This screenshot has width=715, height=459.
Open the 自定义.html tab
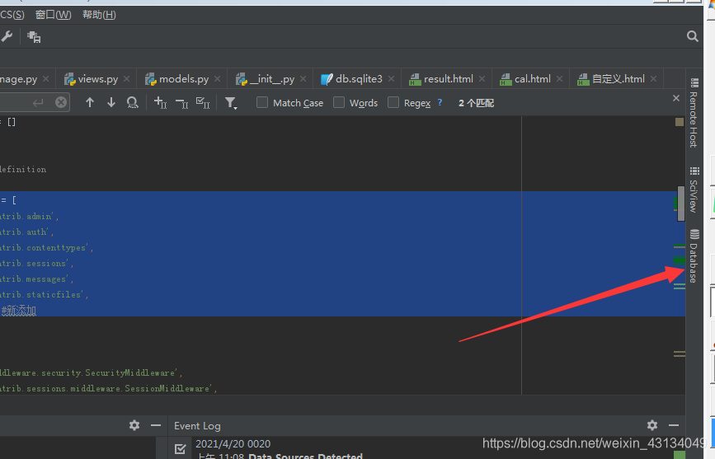coord(618,79)
